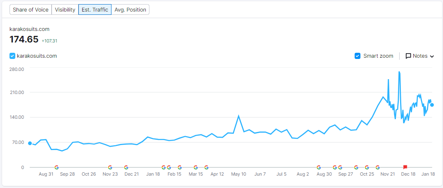Click the Google update icon after Aug 31
Viewport: 443px width, 188px height.
tap(57, 167)
